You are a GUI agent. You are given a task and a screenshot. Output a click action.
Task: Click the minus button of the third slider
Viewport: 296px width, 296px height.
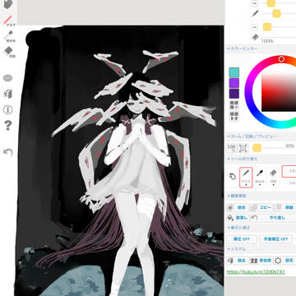click(x=255, y=27)
